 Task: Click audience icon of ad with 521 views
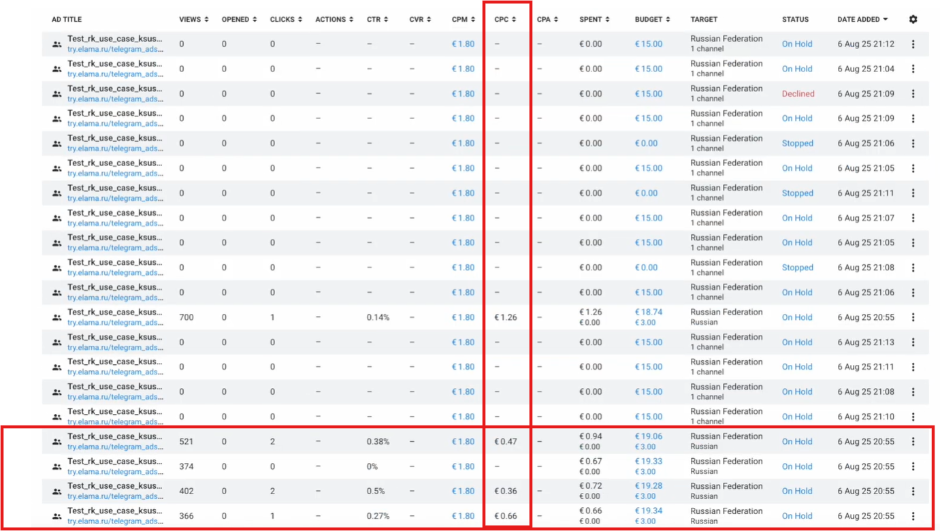click(57, 442)
